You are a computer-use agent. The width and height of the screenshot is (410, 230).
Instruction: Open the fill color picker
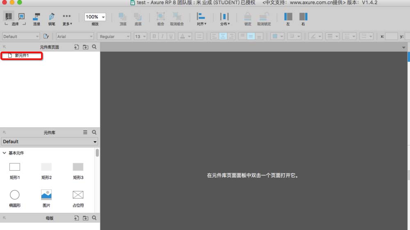277,36
